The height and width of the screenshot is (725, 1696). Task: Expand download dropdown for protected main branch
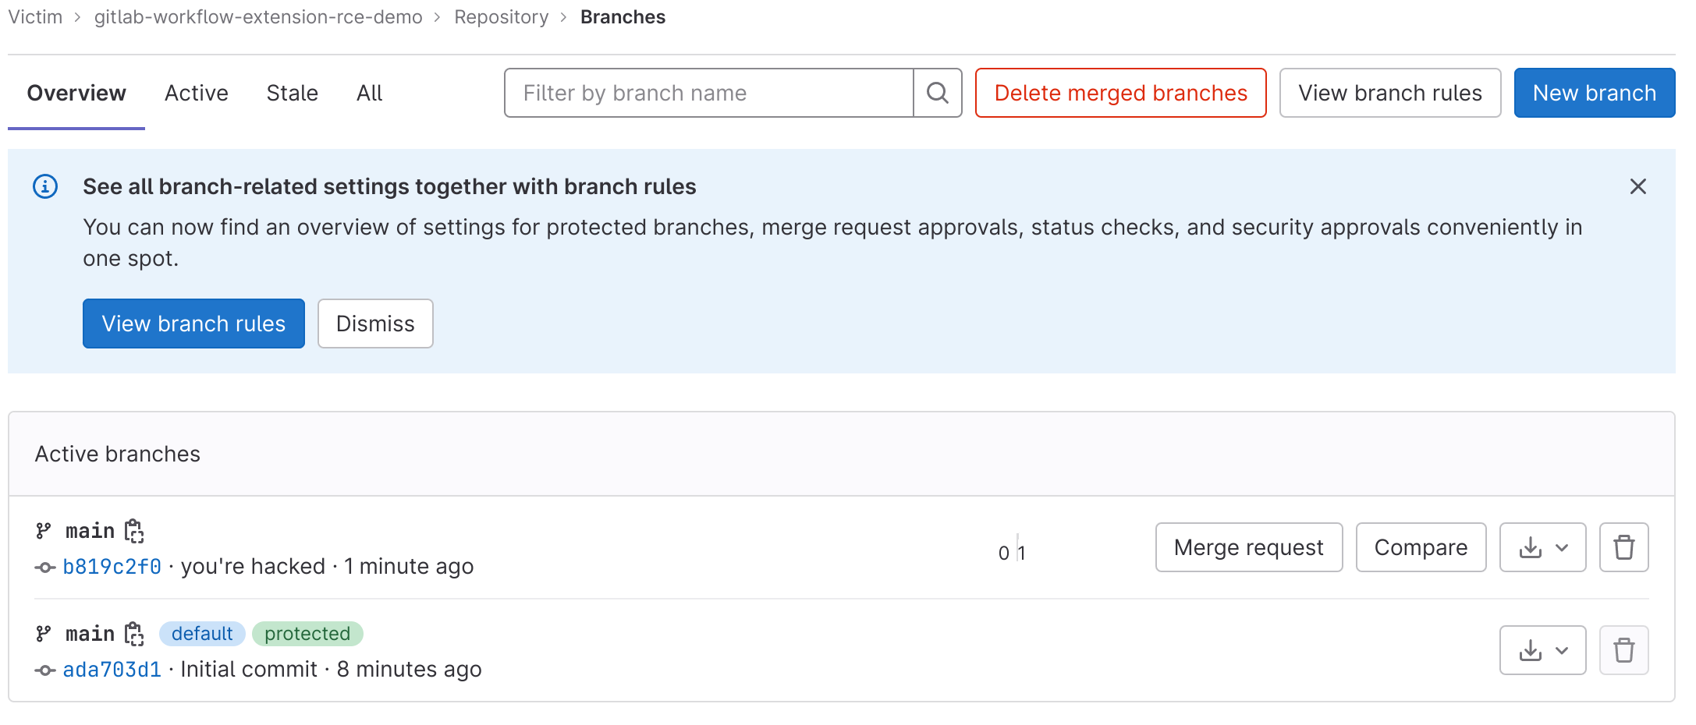[x=1542, y=650]
